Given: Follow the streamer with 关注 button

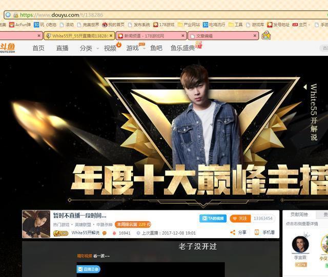Looking at the screenshot, I should (x=240, y=219).
